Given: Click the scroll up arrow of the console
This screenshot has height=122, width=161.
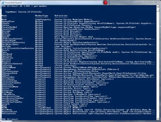Looking at the screenshot, I should [x=158, y=6].
